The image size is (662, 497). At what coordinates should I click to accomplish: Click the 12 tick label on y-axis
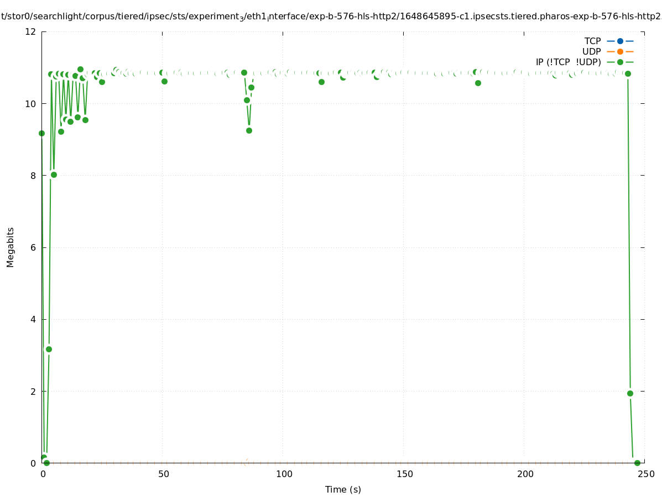(x=31, y=31)
